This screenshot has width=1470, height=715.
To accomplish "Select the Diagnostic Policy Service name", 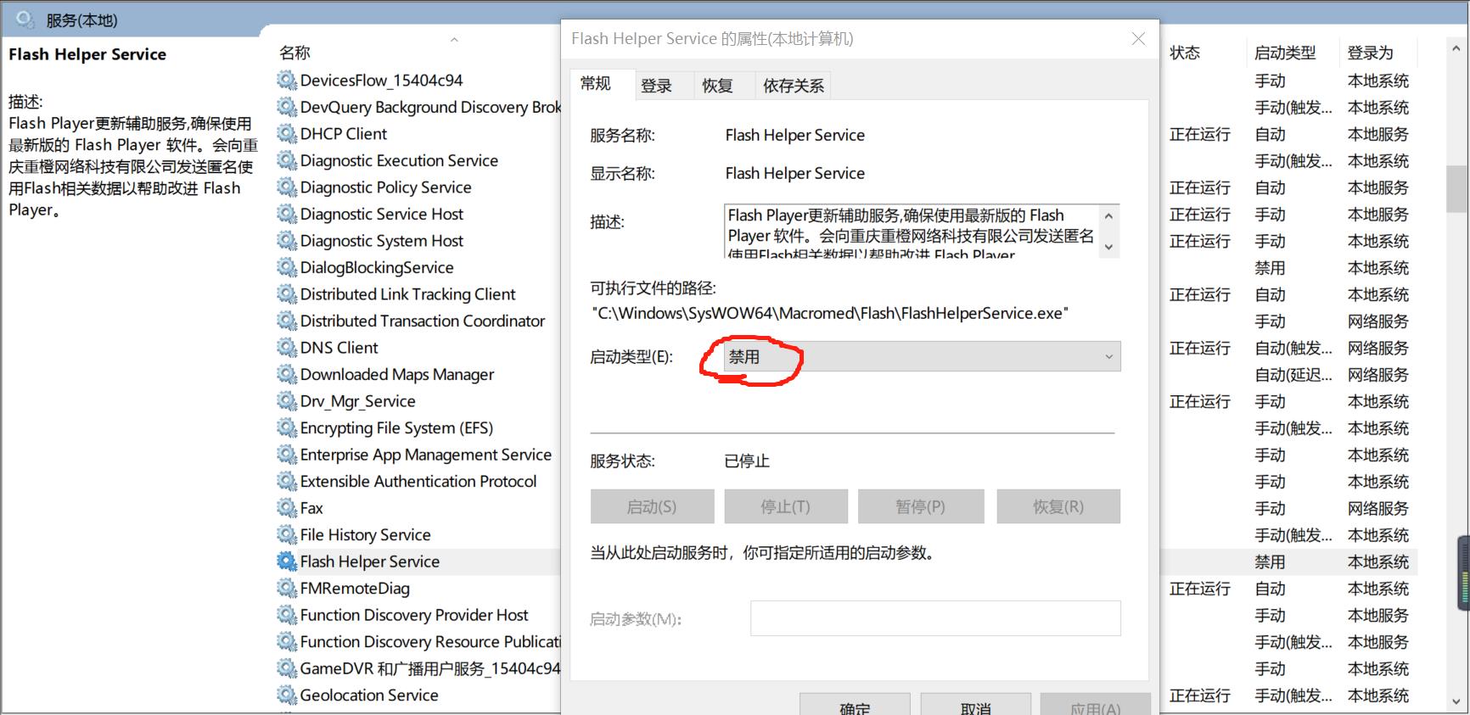I will tap(385, 187).
